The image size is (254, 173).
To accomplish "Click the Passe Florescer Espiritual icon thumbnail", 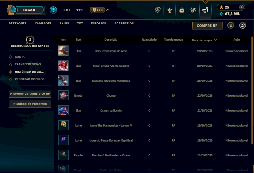I will (x=63, y=140).
